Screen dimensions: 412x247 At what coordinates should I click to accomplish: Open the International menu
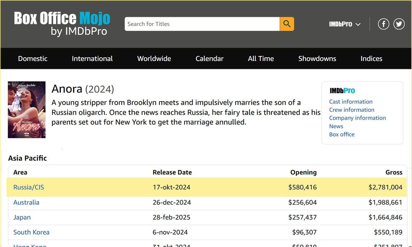coord(92,59)
